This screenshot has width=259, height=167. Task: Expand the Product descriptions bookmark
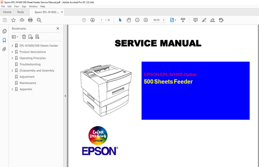click(12, 52)
